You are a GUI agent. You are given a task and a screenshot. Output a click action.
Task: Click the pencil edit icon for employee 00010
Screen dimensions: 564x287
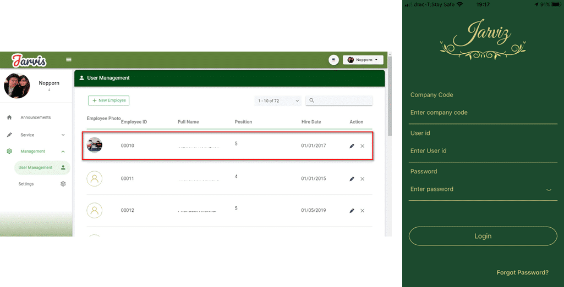(x=352, y=146)
